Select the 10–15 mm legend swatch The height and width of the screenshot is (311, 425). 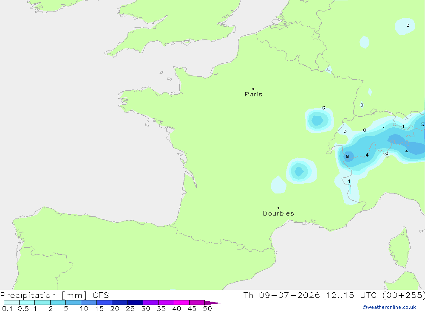89,303
